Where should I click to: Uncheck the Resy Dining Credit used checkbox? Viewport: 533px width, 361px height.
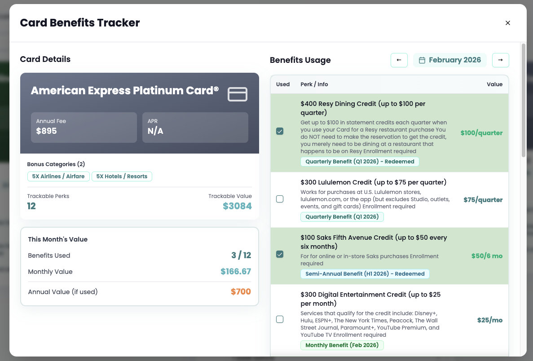pyautogui.click(x=280, y=131)
